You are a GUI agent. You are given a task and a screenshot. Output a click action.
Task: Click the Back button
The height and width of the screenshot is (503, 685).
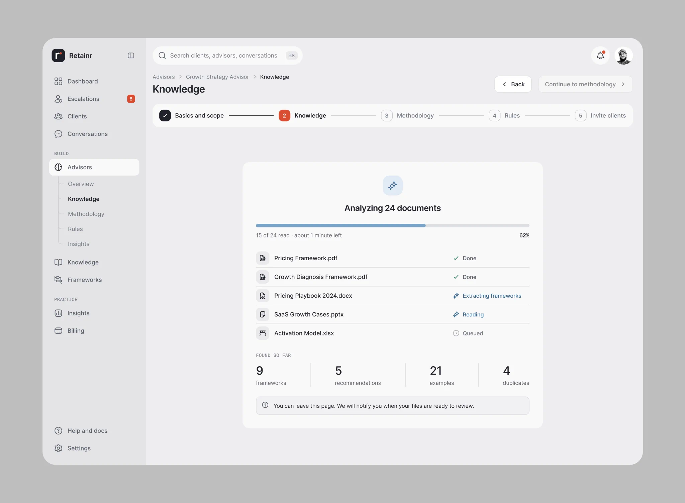[513, 84]
